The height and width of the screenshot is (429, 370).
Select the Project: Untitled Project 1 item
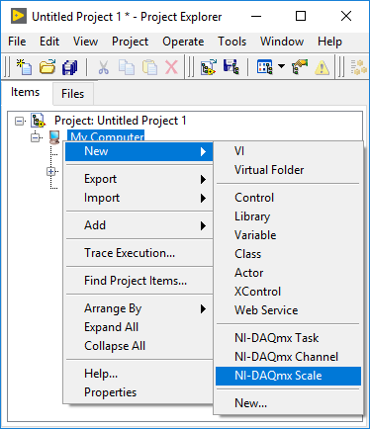121,121
